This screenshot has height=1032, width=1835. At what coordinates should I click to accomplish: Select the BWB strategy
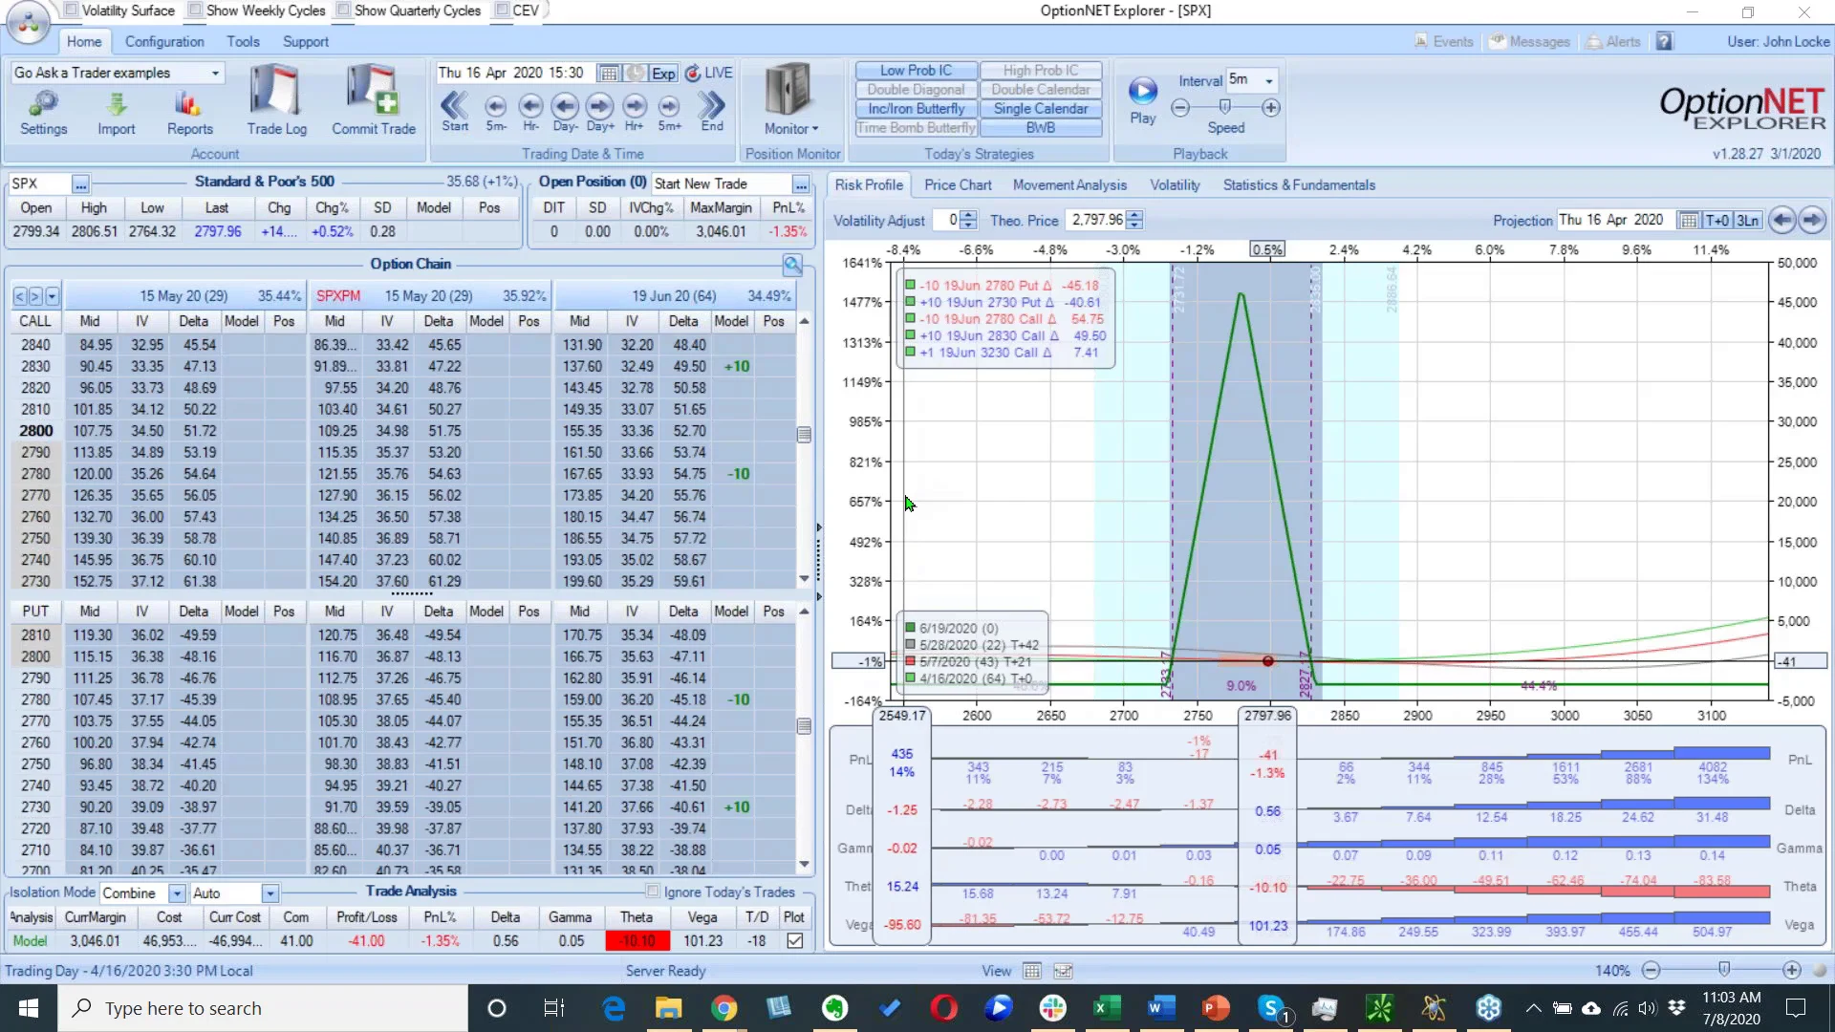(x=1041, y=128)
